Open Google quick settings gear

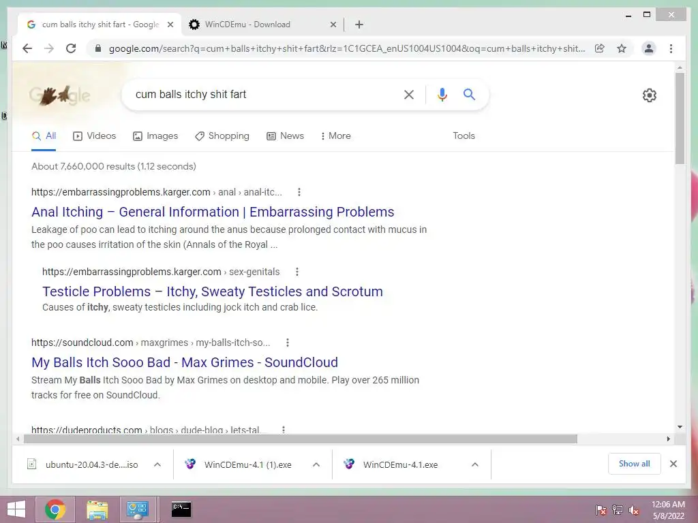650,95
